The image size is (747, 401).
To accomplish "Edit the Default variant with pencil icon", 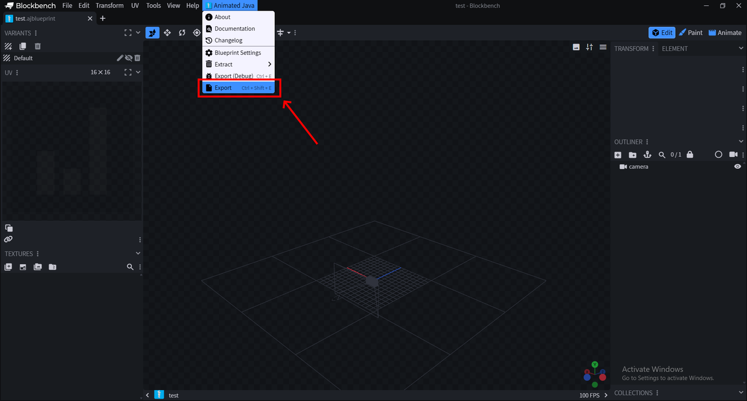I will [x=120, y=58].
